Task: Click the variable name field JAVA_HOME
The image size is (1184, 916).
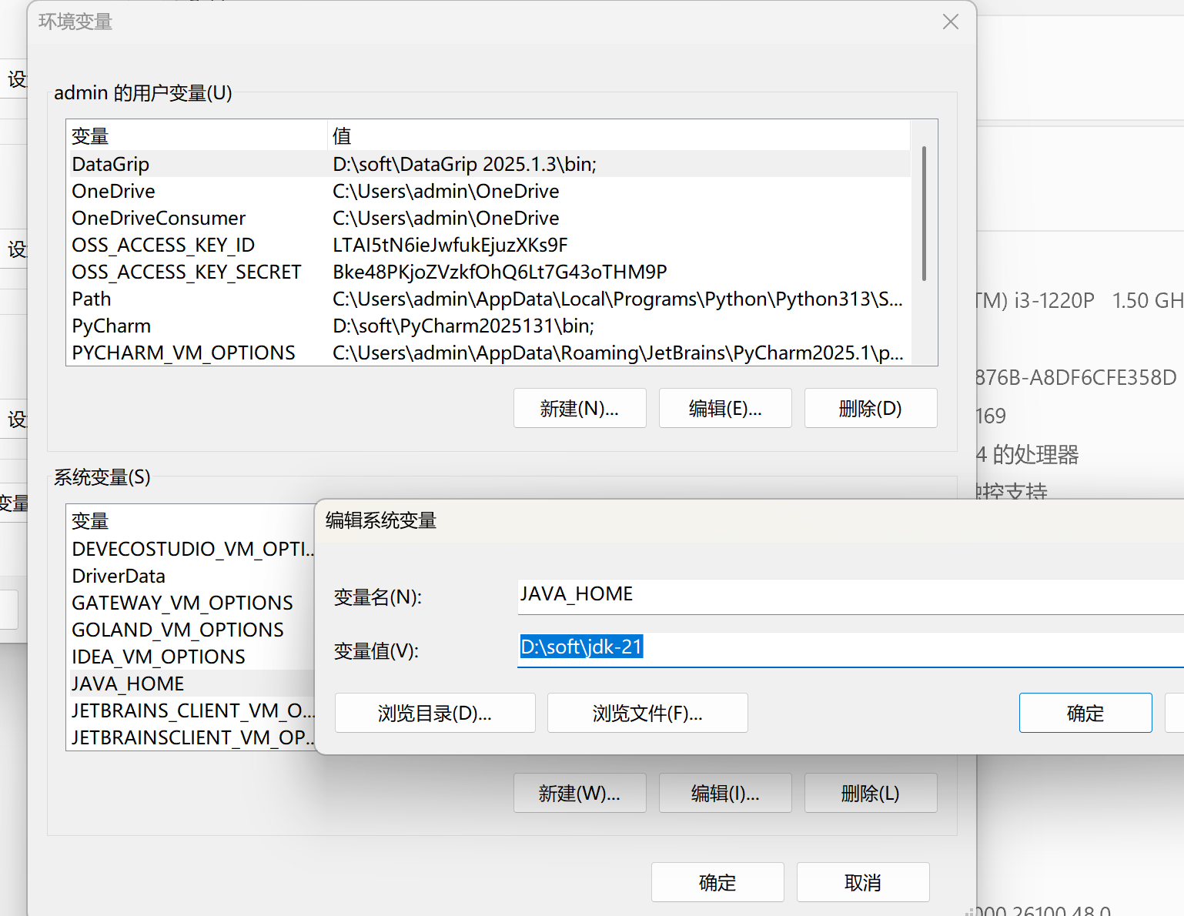Action: coord(847,595)
